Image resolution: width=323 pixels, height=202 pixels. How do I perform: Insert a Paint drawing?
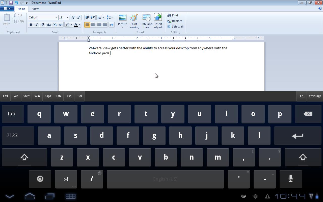pyautogui.click(x=134, y=21)
